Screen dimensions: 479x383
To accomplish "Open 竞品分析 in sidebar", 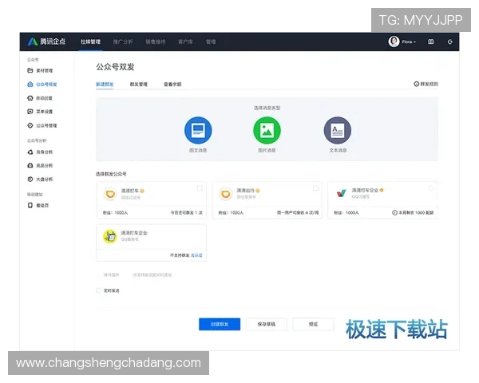I will [x=40, y=165].
